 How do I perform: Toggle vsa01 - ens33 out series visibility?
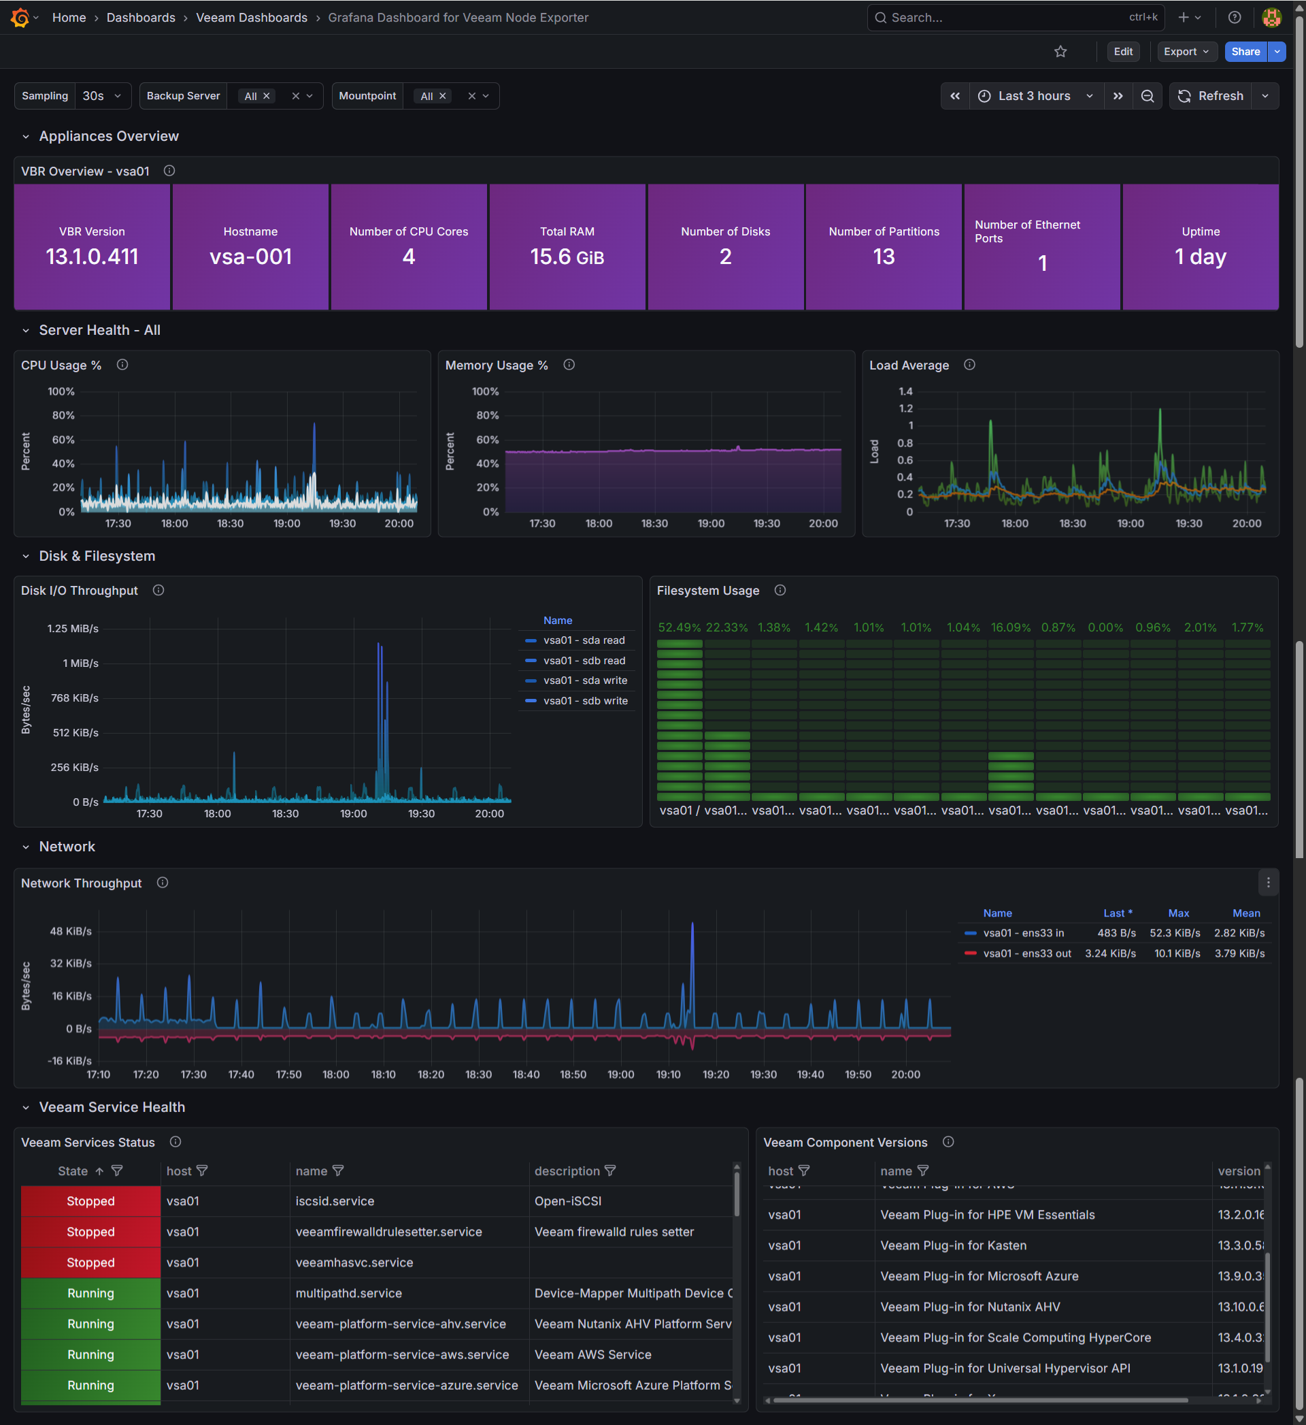(1027, 953)
